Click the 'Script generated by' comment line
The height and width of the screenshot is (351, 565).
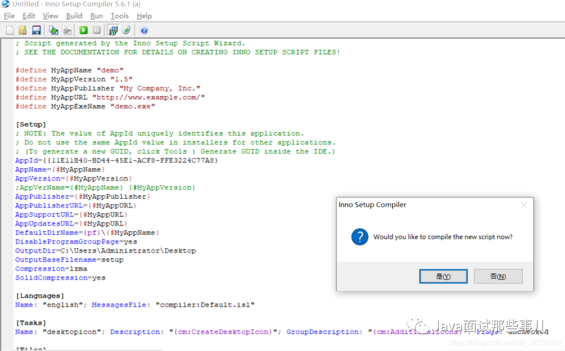click(x=130, y=43)
